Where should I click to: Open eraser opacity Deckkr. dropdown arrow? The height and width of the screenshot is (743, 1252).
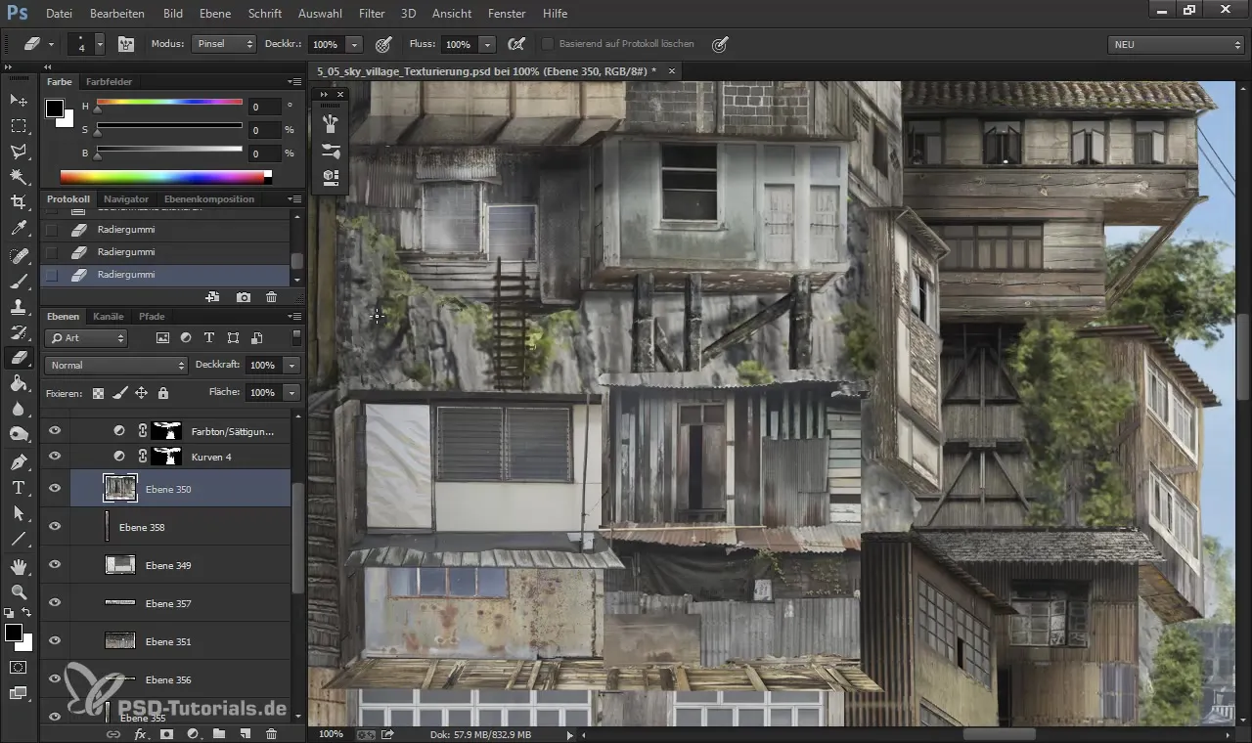tap(354, 44)
